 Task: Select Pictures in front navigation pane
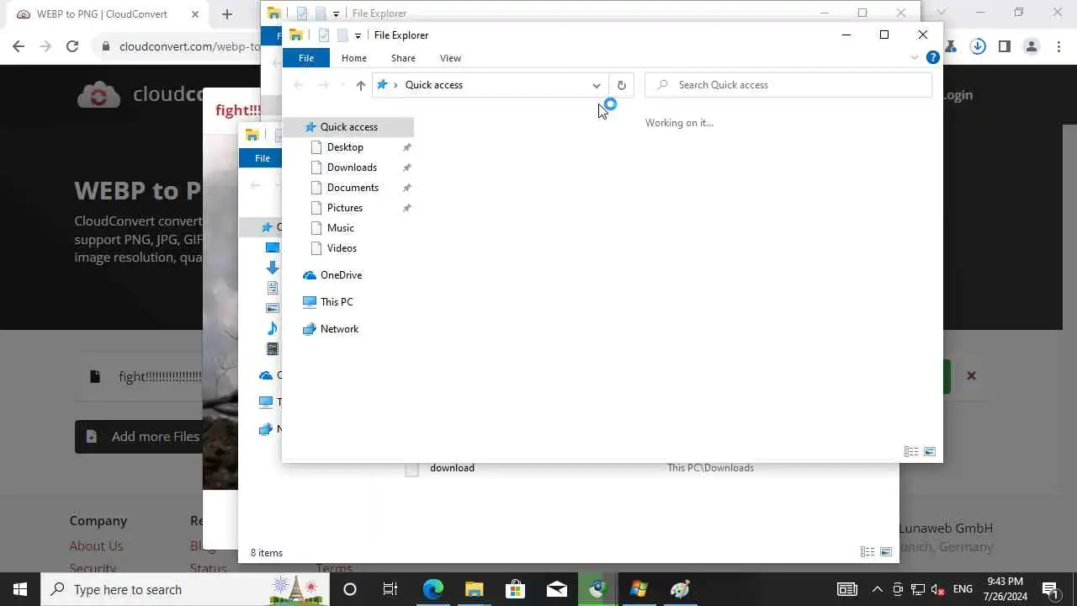[x=345, y=208]
